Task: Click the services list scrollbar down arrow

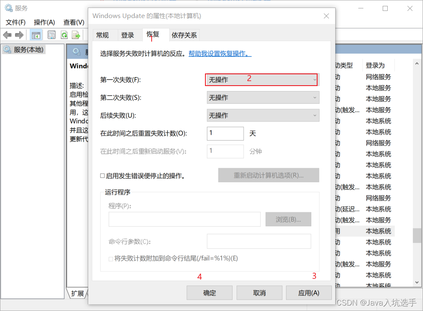Action: click(x=417, y=282)
